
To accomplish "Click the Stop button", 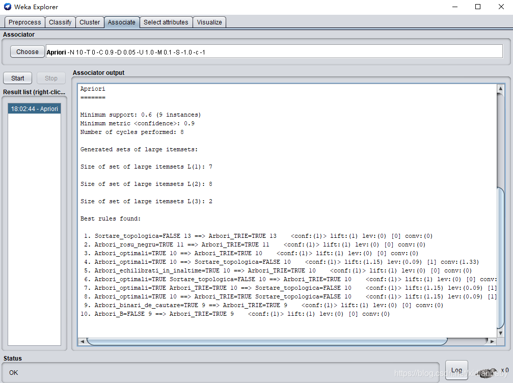I will click(51, 78).
